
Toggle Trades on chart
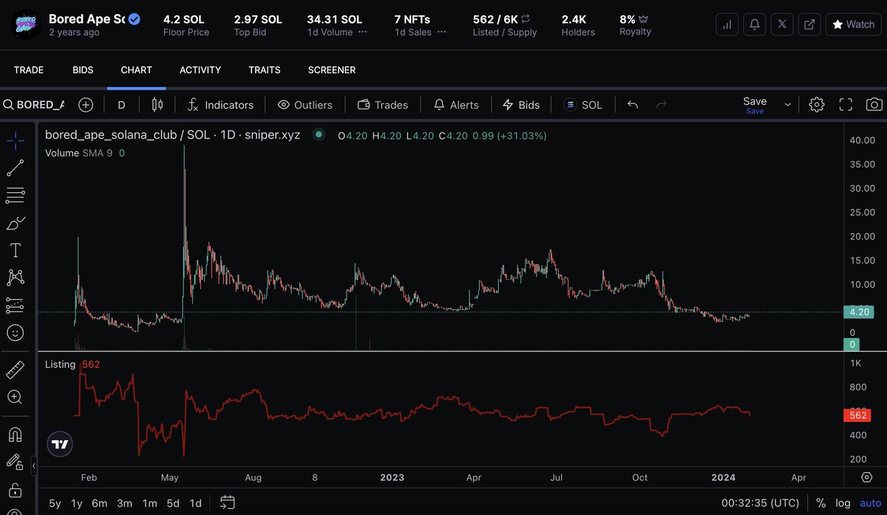click(383, 105)
